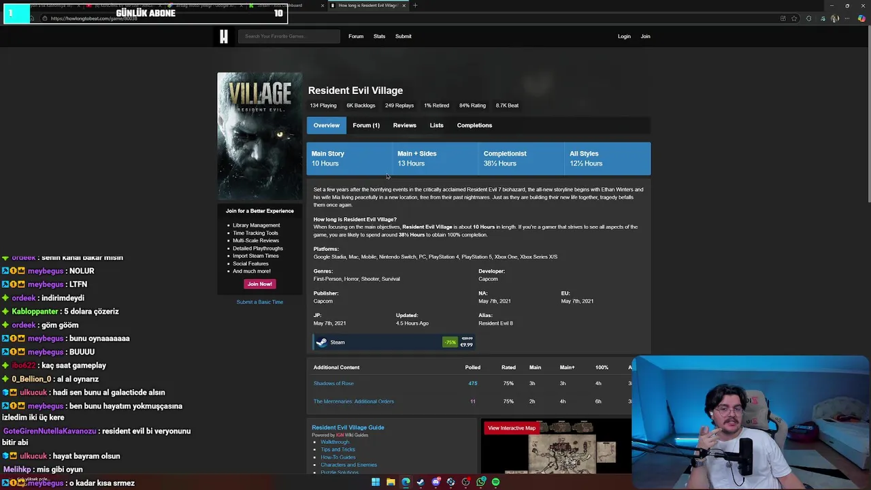
Task: Open the Forum navigation link
Action: (356, 36)
